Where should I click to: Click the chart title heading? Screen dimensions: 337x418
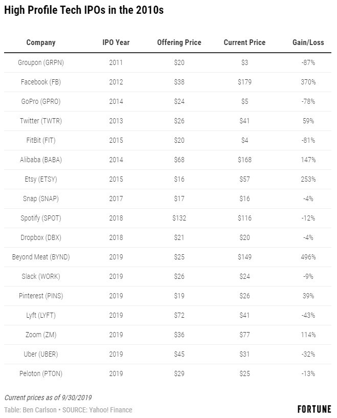83,10
